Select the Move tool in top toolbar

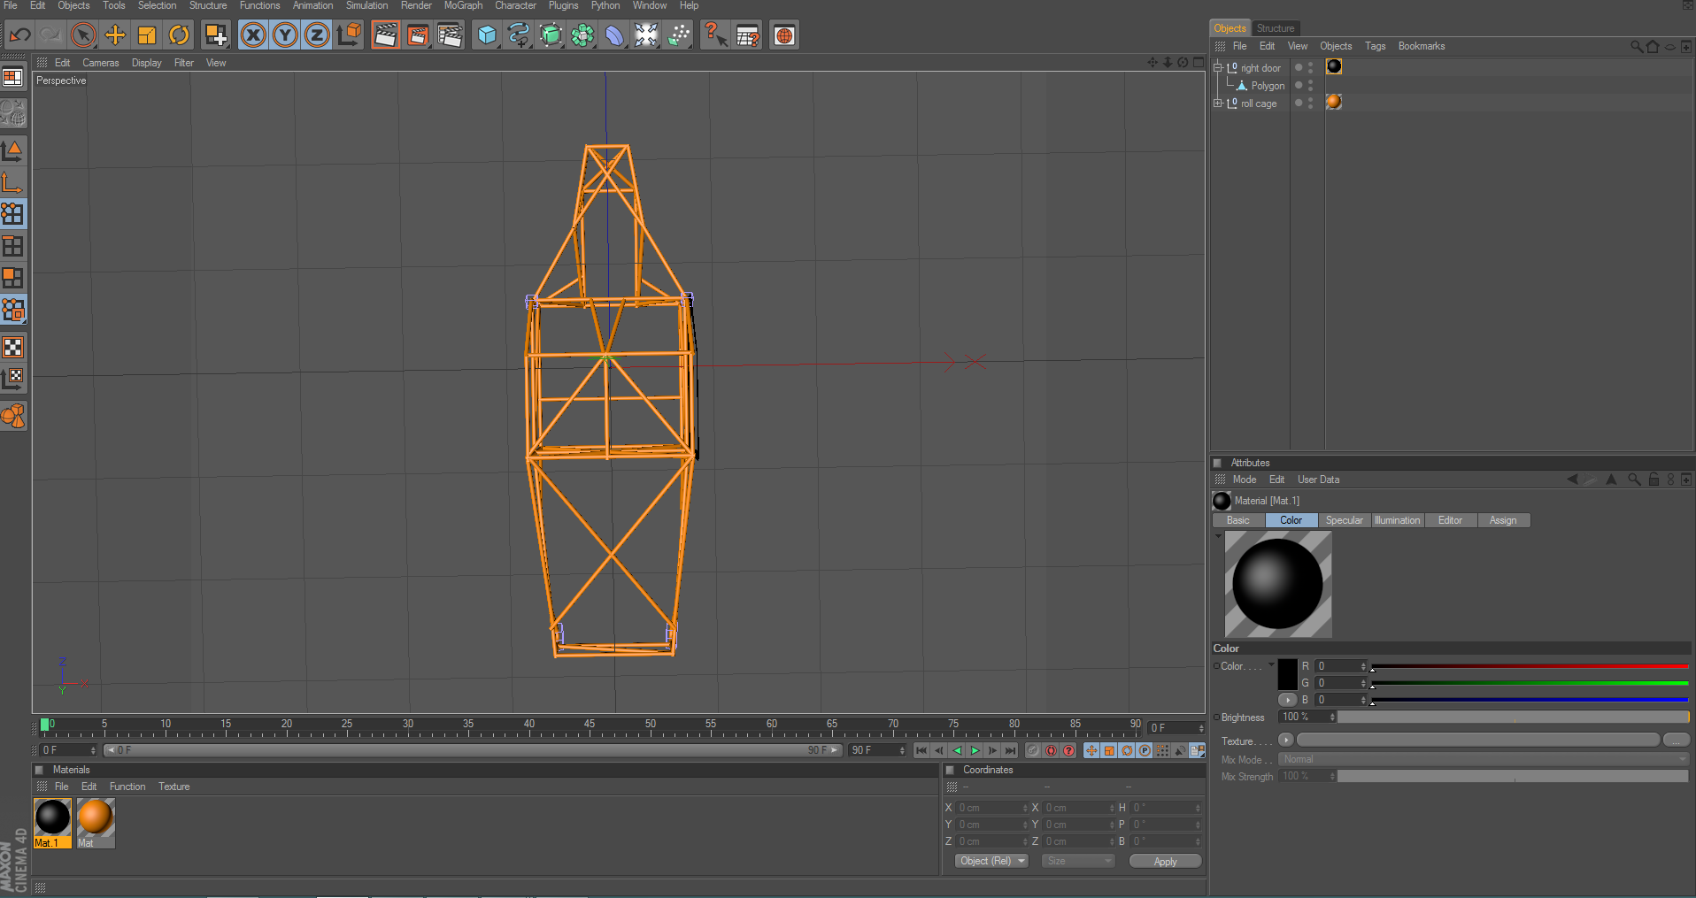point(115,35)
